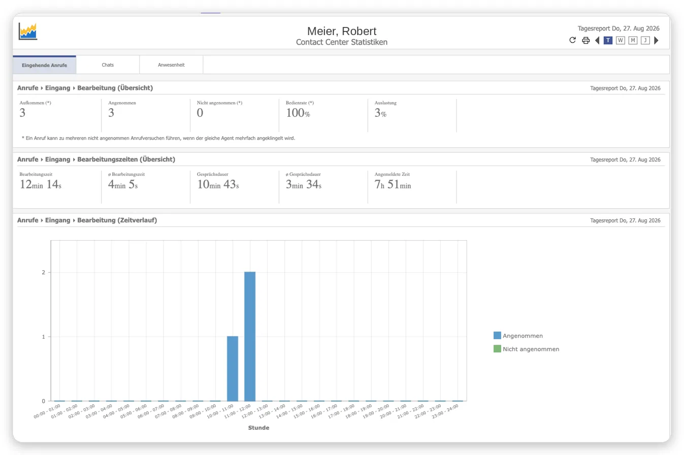Click the Auslastung 3% value

381,113
